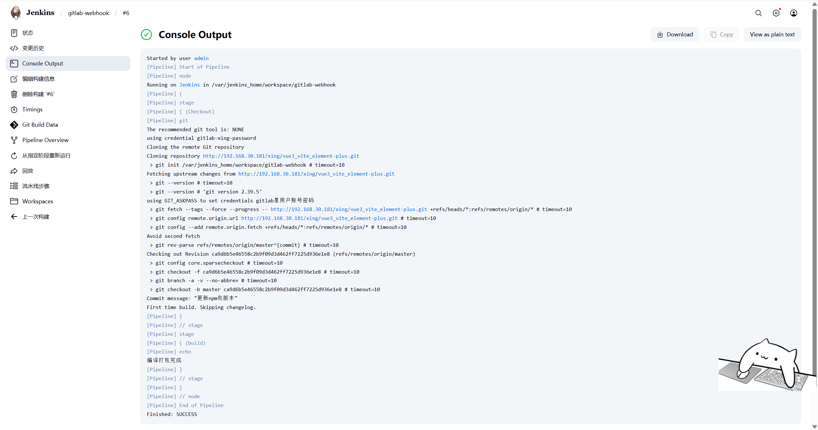Screen dimensions: 818x430
Task: Click the 流水线步骤 list icon
Action: coord(14,186)
